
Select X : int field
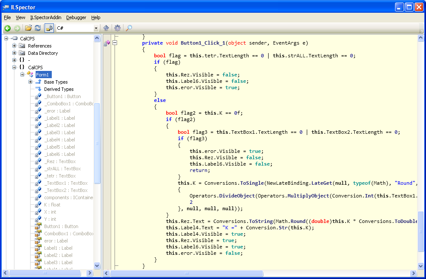click(x=50, y=212)
